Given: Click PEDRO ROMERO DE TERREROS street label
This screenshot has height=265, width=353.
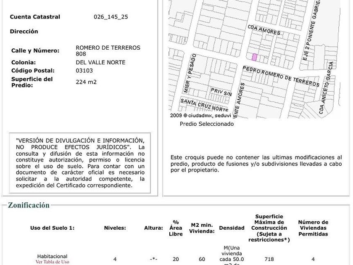Looking at the screenshot, I should [281, 77].
